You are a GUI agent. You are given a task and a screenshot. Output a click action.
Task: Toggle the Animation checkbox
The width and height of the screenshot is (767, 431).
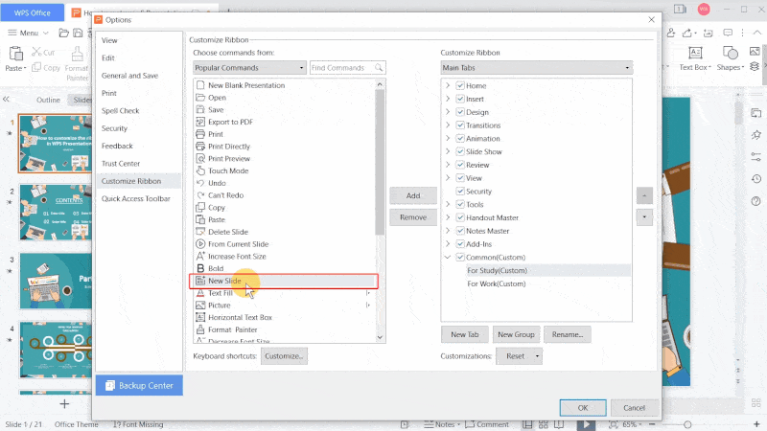[460, 138]
